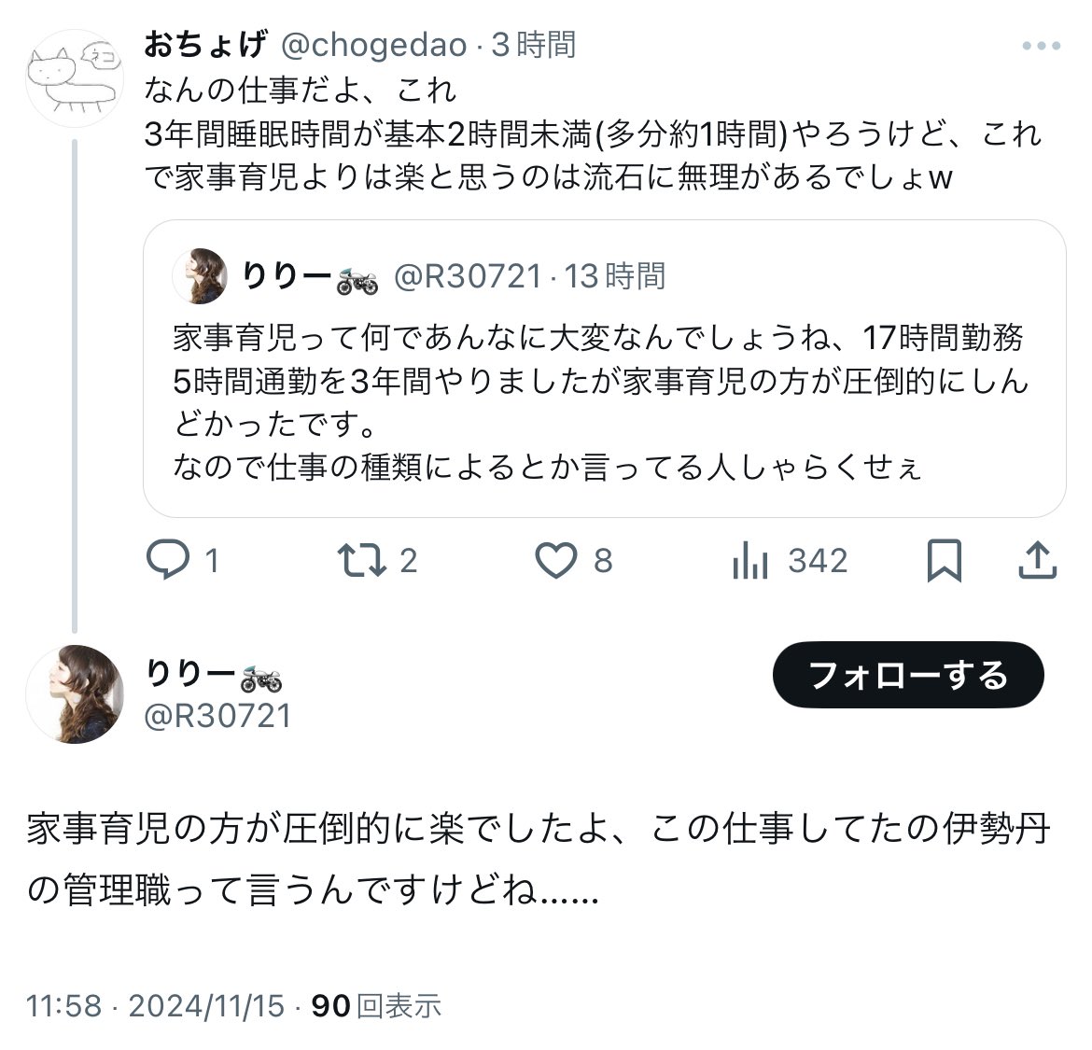This screenshot has width=1092, height=1050.
Task: Click the おちょげ display name
Action: tap(205, 45)
